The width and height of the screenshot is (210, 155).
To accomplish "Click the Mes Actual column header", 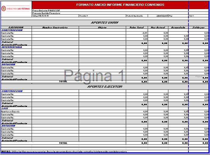I will [158, 27].
